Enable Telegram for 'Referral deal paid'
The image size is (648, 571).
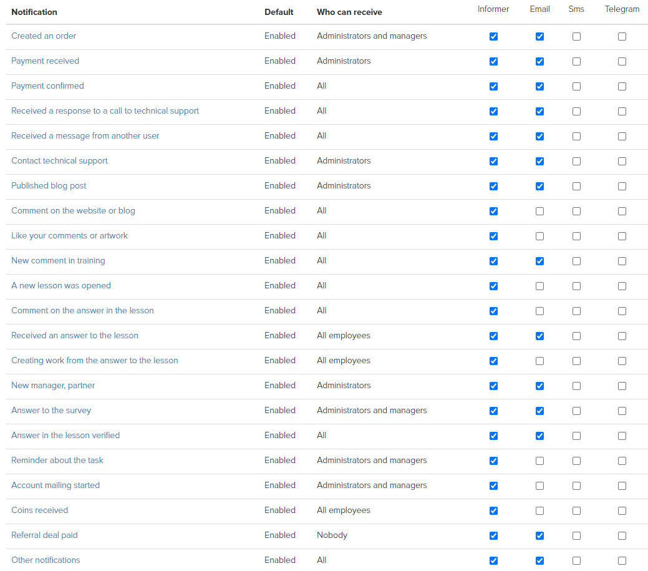[x=622, y=536]
